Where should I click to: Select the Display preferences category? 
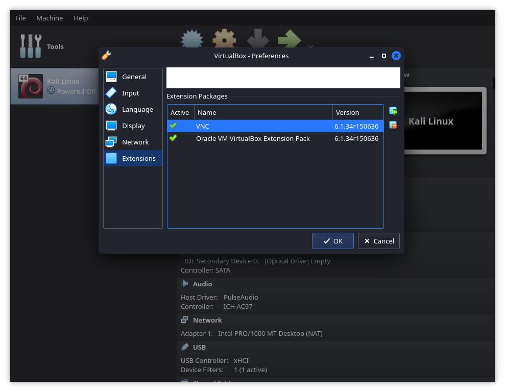133,126
